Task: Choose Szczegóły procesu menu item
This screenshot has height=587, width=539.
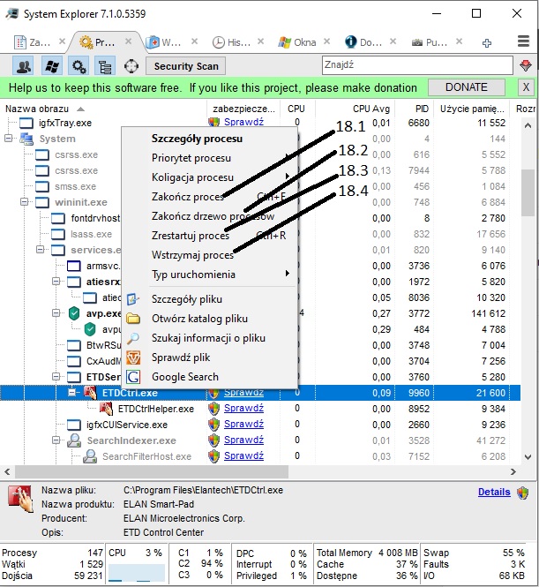Action: 210,139
